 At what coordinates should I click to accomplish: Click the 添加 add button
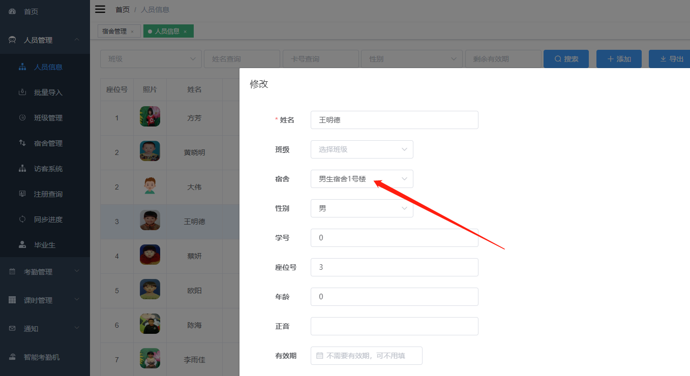tap(619, 58)
